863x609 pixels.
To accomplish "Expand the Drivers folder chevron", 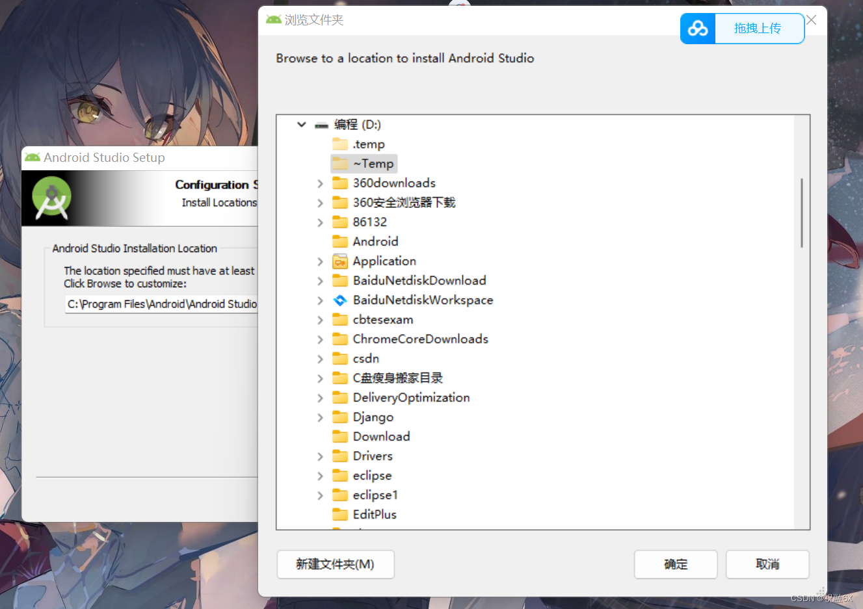I will click(x=320, y=456).
